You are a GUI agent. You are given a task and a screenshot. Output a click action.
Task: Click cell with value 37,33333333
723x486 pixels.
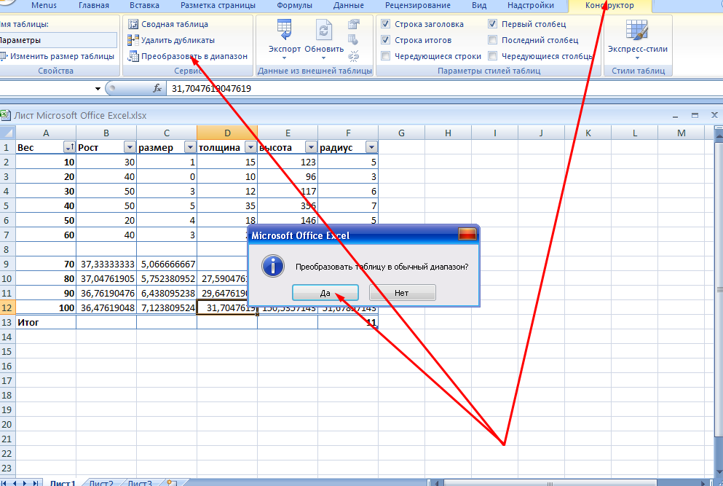point(106,264)
